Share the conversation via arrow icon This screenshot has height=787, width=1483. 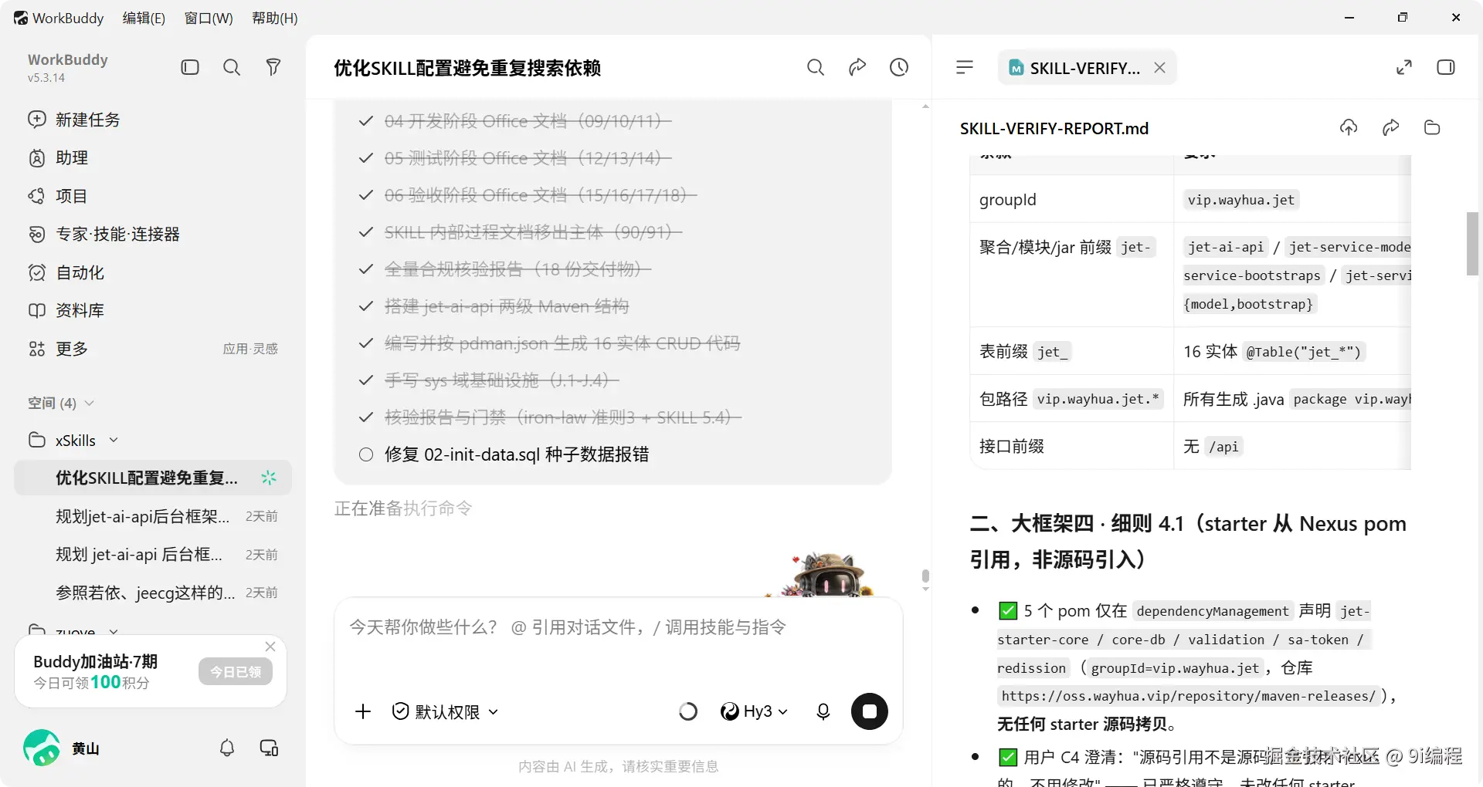[857, 68]
